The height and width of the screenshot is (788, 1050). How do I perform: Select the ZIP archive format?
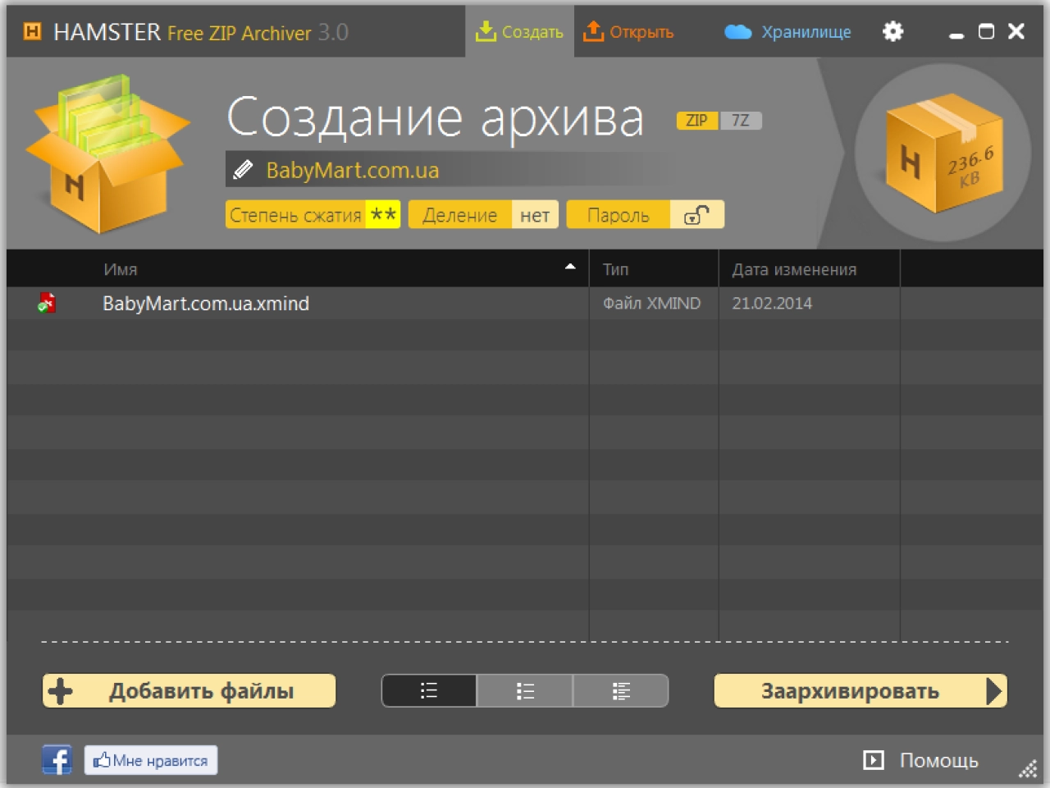coord(696,120)
